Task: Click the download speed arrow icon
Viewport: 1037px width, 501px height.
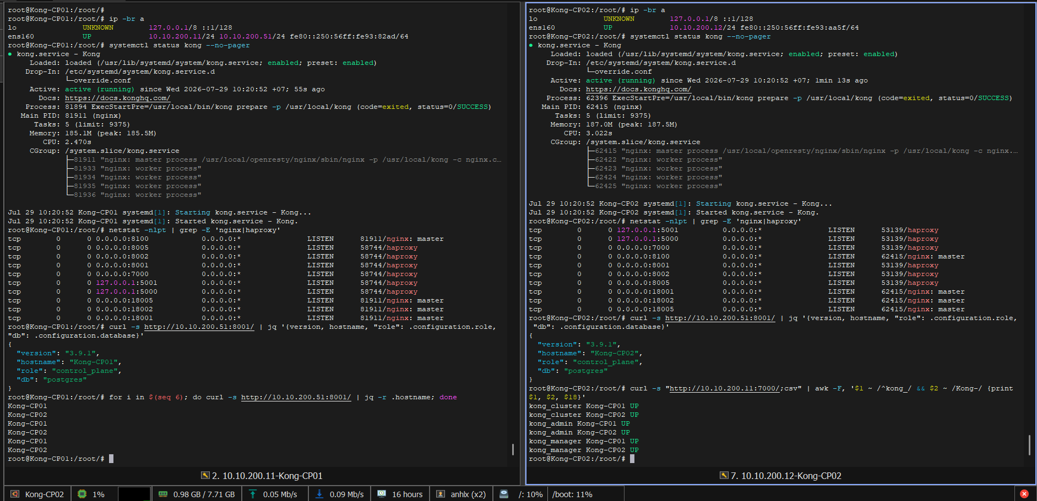Action: pyautogui.click(x=319, y=494)
